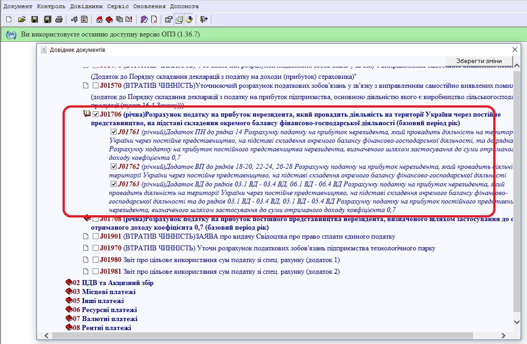Uncheck the J01706 document checkbox
The height and width of the screenshot is (344, 527).
[95, 115]
